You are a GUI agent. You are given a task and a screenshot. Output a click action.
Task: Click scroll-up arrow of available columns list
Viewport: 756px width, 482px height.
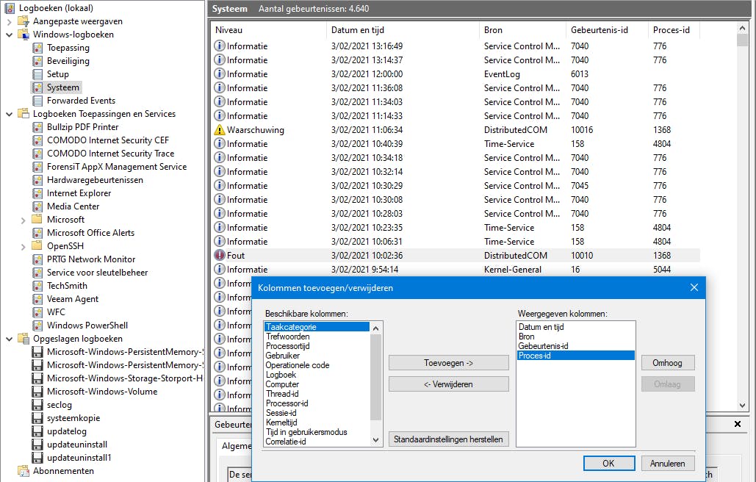tap(376, 328)
